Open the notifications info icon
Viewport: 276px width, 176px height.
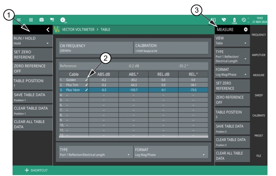pos(63,20)
